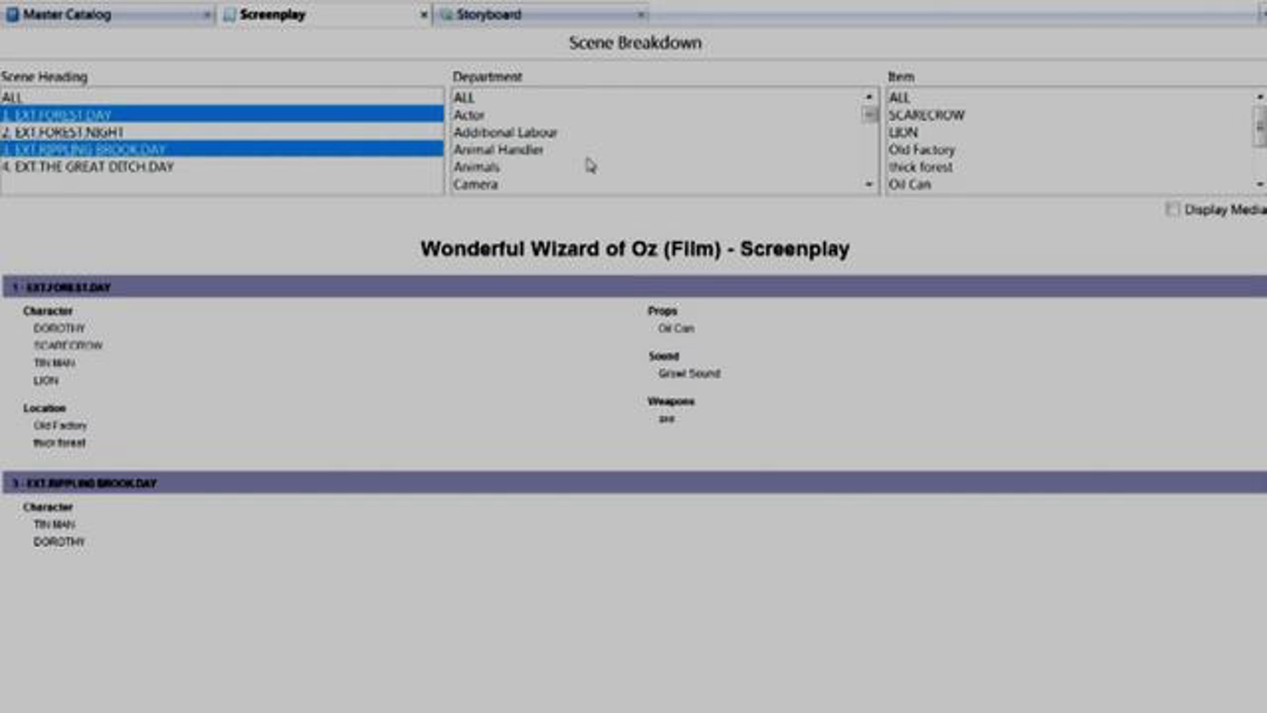Select the Screenplay tab

(x=325, y=15)
